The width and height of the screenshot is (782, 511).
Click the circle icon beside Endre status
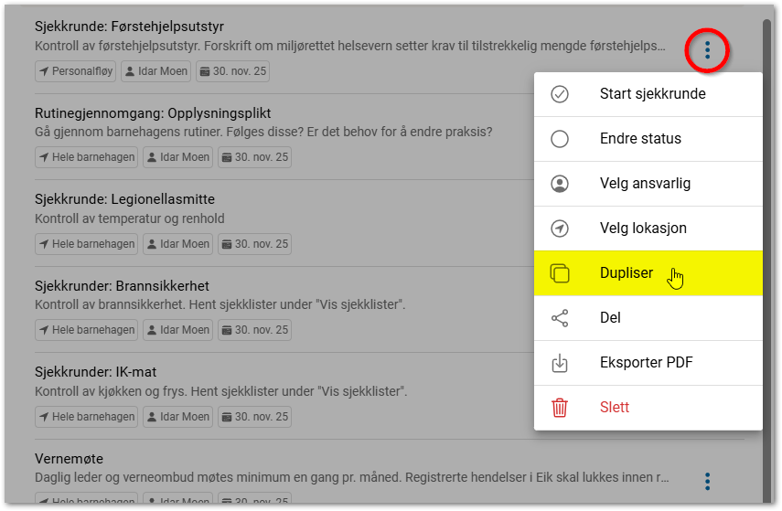point(560,139)
